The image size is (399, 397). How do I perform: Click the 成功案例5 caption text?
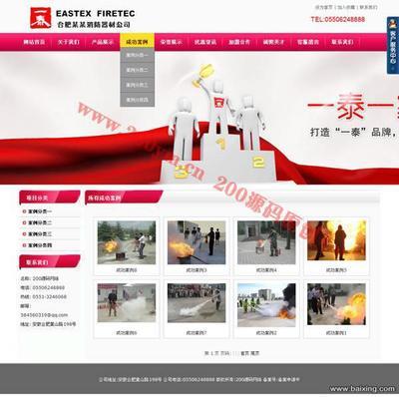336,270
